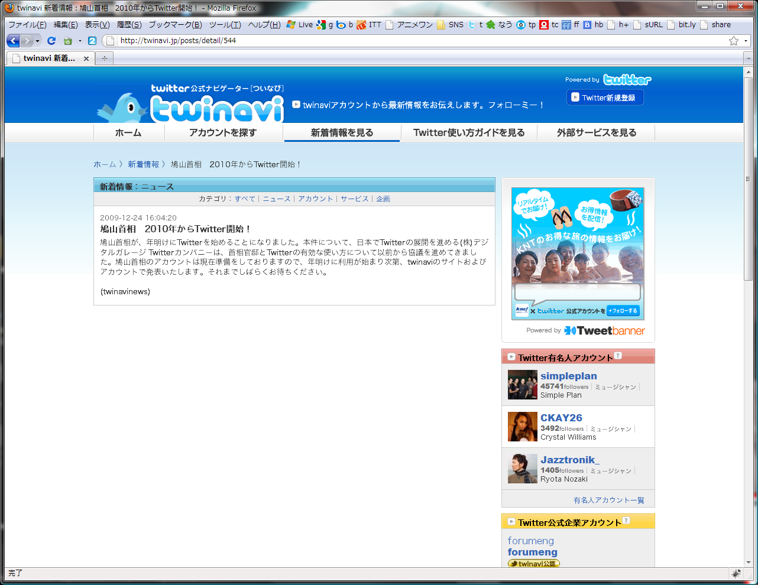Viewport: 758px width, 585px height.
Task: Click help '?' icon beside Twitter有名人アカウント
Action: [618, 356]
